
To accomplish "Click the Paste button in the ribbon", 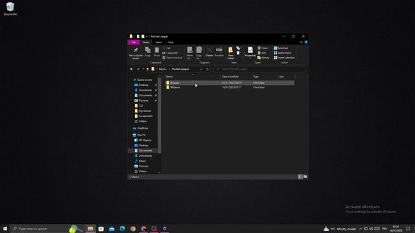I will click(157, 52).
